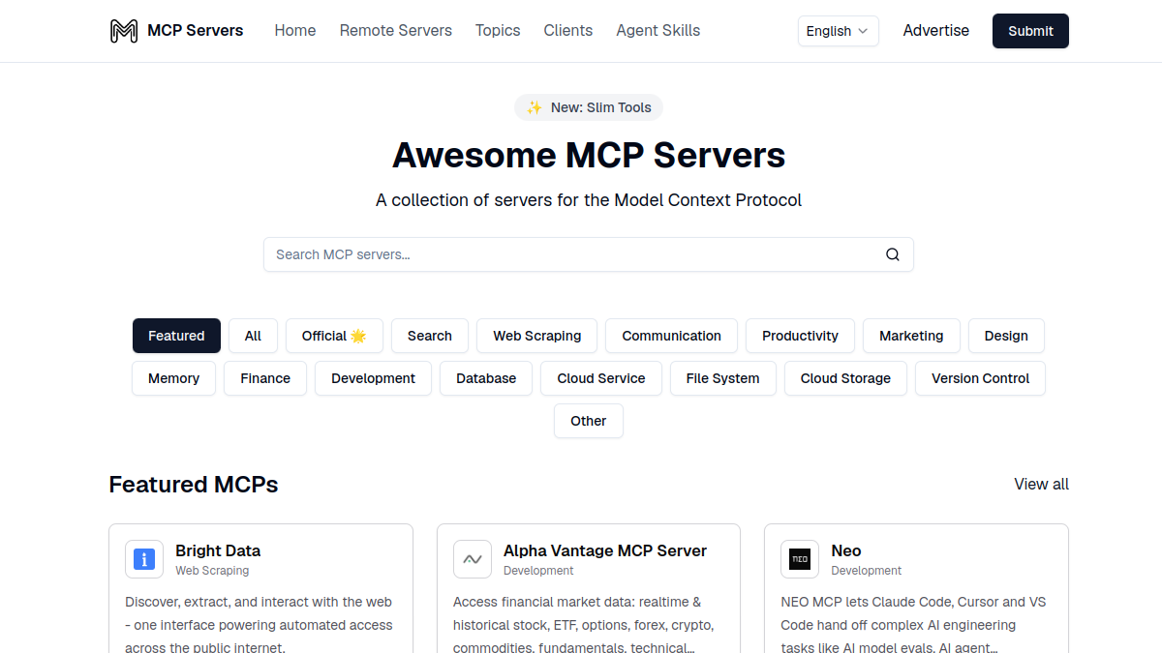Click the Model Context Protocol subtitle

[589, 200]
